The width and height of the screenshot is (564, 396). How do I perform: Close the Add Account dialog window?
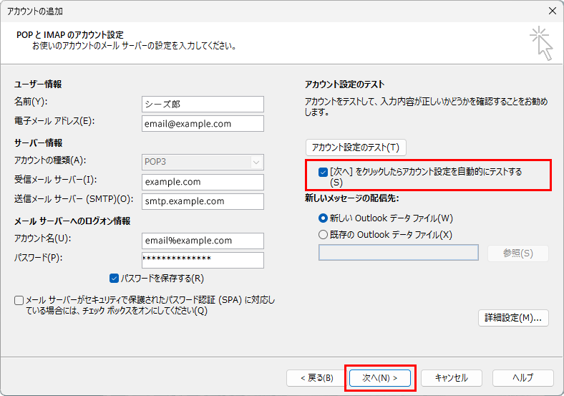point(551,10)
